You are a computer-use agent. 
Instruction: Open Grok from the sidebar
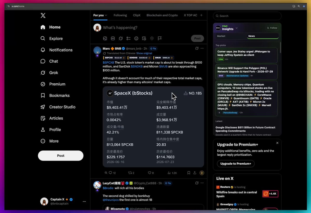coord(50,73)
